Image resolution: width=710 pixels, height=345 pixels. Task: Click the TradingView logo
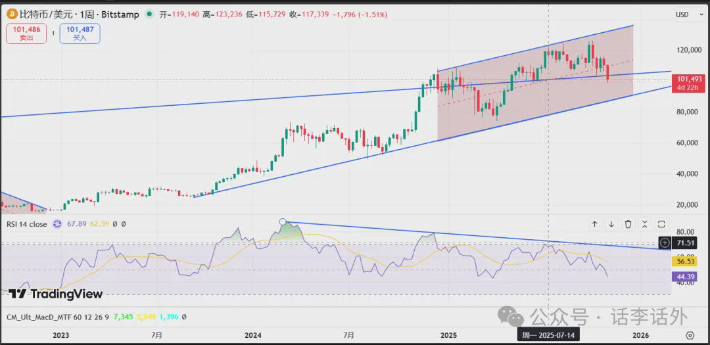pos(56,294)
